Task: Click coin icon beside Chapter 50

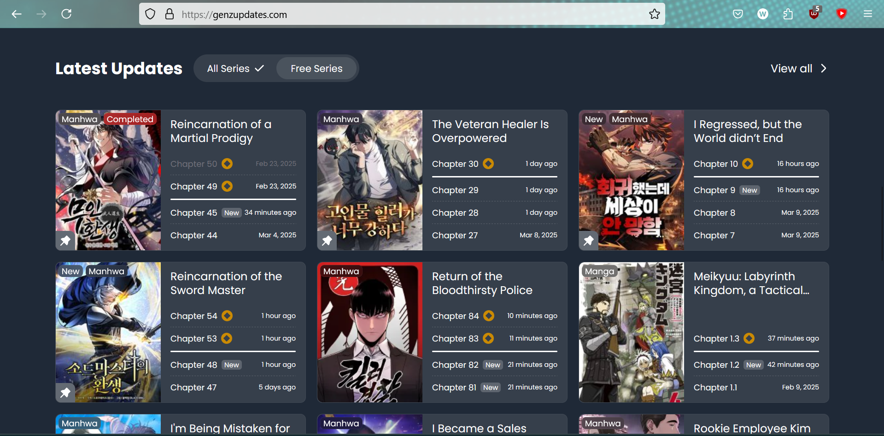Action: click(227, 164)
